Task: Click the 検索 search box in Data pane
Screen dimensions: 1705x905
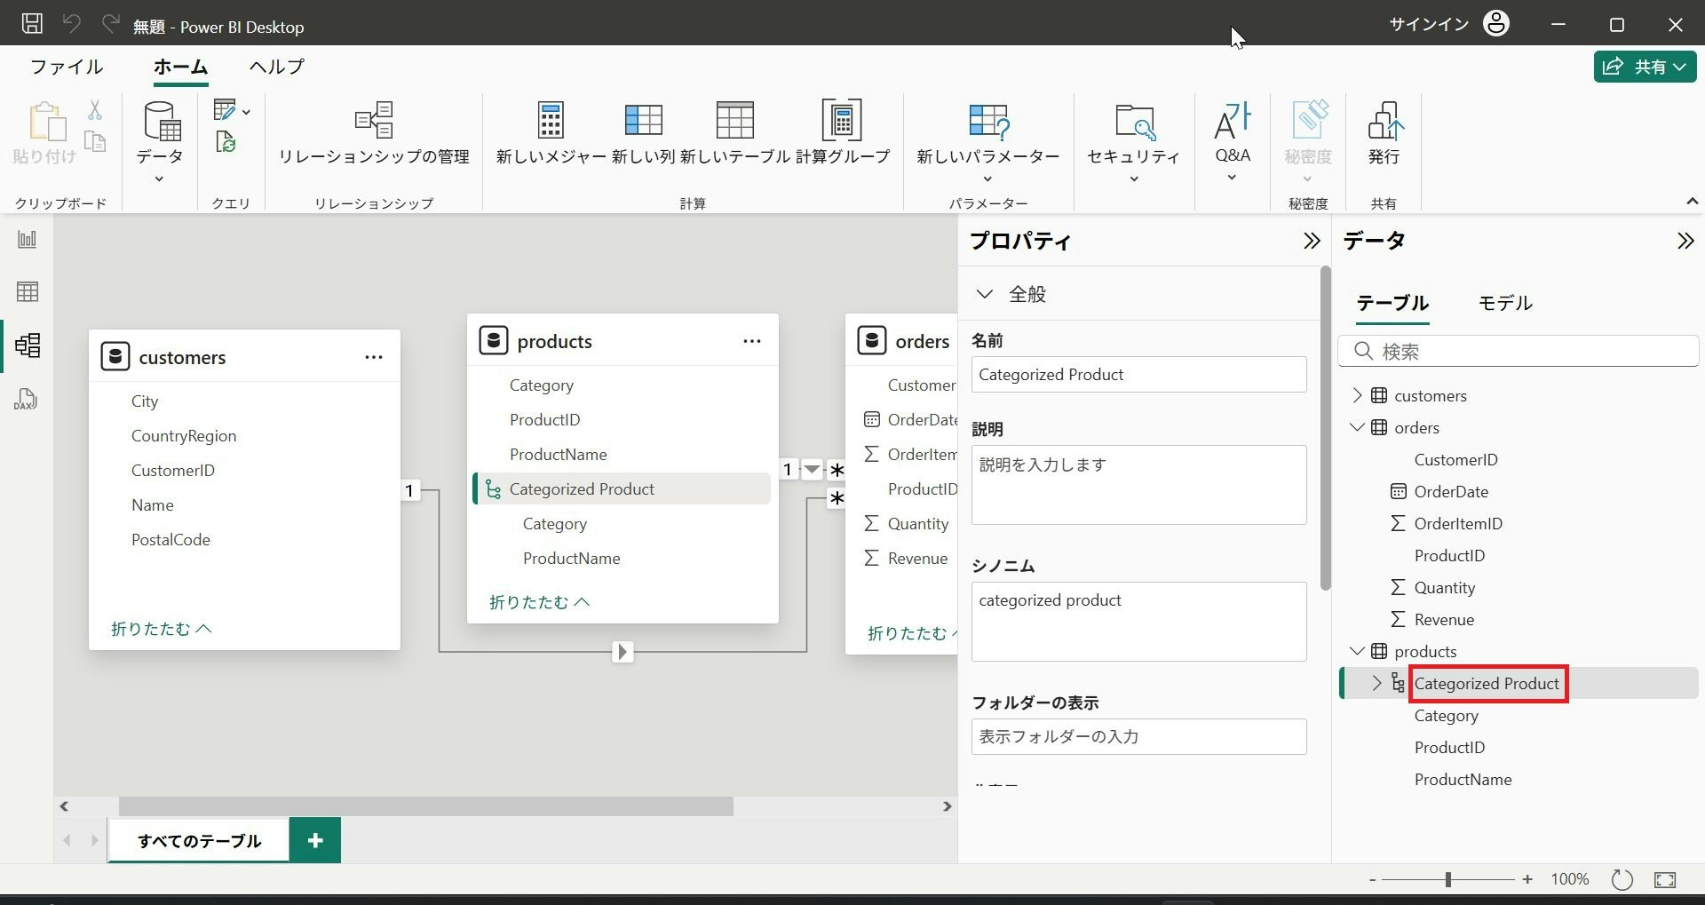Action: click(x=1519, y=351)
